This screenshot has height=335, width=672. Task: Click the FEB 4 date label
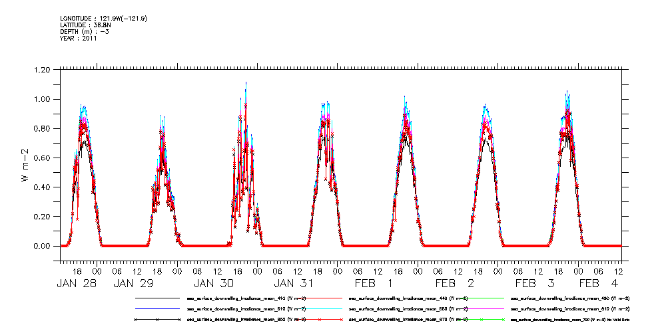click(x=599, y=283)
